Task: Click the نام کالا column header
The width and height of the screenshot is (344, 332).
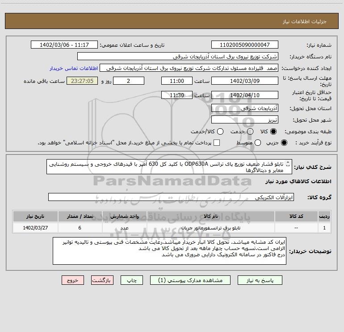Action: (211, 216)
